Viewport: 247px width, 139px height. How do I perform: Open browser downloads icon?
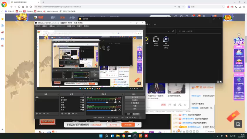coord(240,6)
